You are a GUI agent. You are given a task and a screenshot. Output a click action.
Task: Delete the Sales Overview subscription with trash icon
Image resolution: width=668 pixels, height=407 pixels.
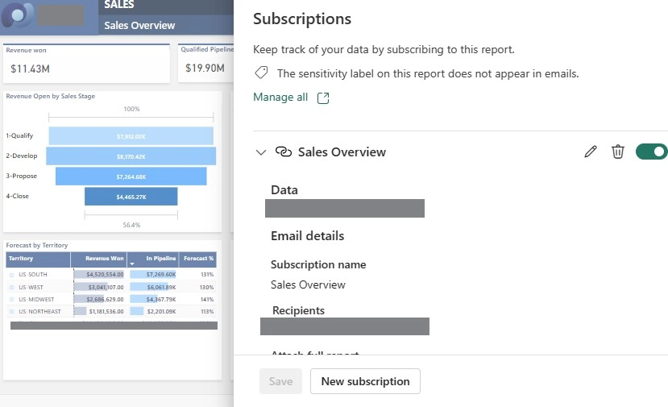click(618, 152)
